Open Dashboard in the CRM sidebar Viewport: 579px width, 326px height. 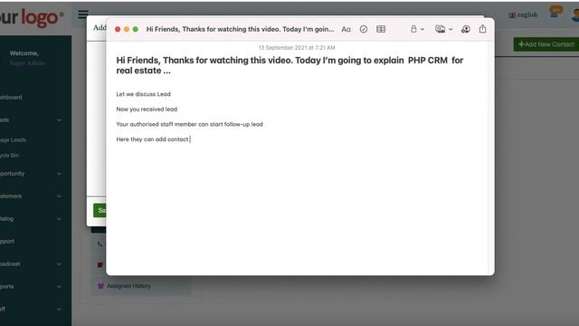(11, 97)
